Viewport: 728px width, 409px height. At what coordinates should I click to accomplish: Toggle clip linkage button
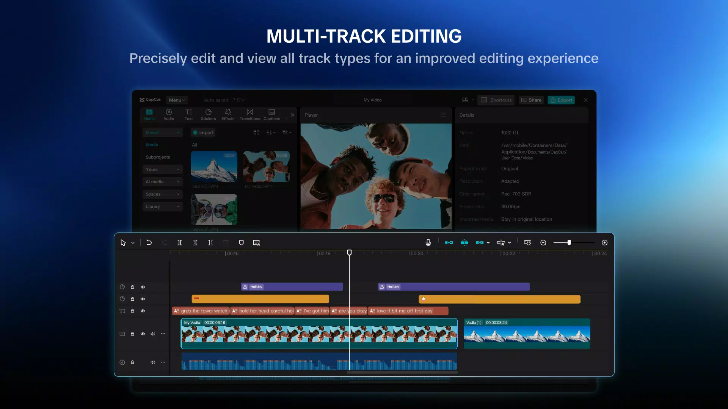tap(480, 243)
